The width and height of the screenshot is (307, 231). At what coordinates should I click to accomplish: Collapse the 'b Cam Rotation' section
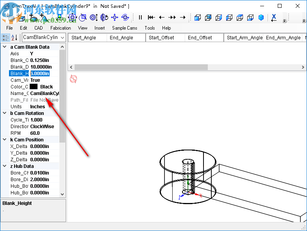(x=5, y=113)
